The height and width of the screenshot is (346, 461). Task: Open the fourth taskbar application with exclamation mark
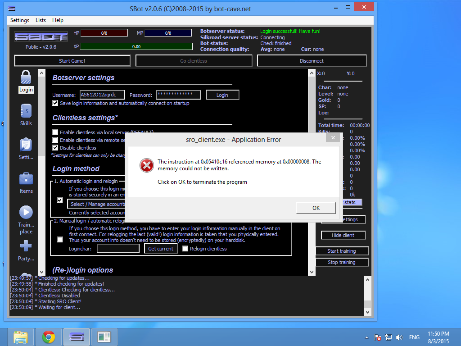point(104,337)
